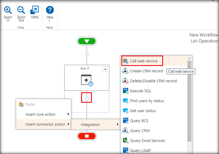
Task: Click the New Workflow title text
Action: click(204, 35)
